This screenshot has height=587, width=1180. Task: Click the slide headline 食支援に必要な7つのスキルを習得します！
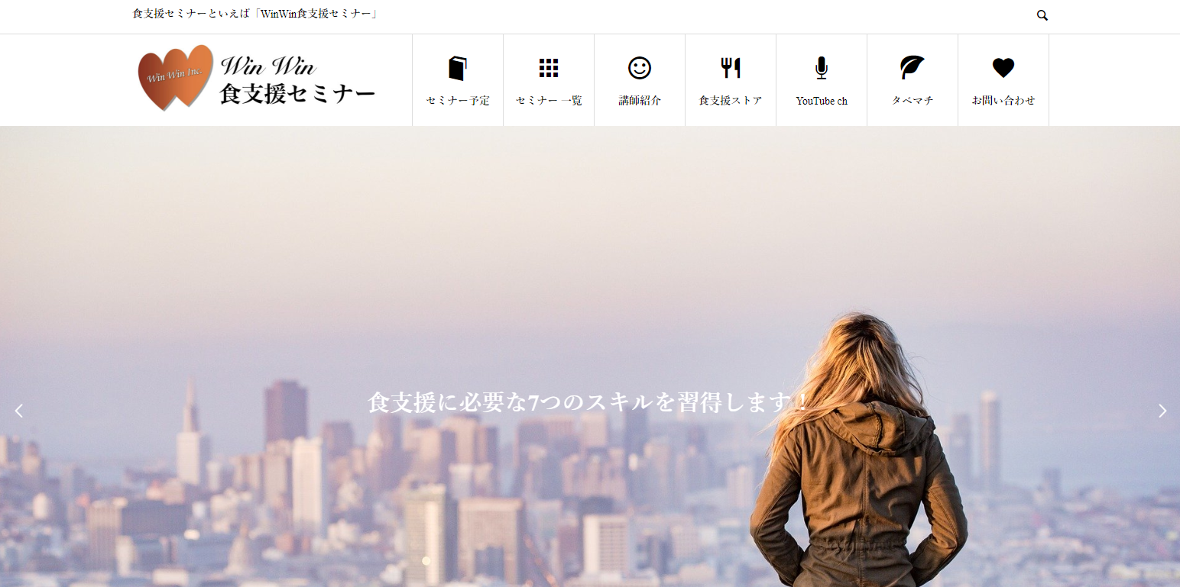589,402
